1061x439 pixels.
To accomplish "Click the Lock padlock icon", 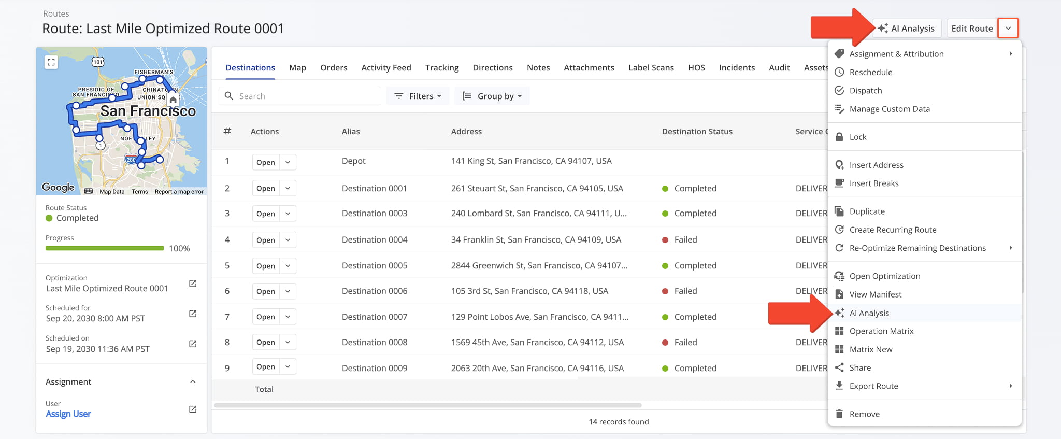I will [839, 137].
